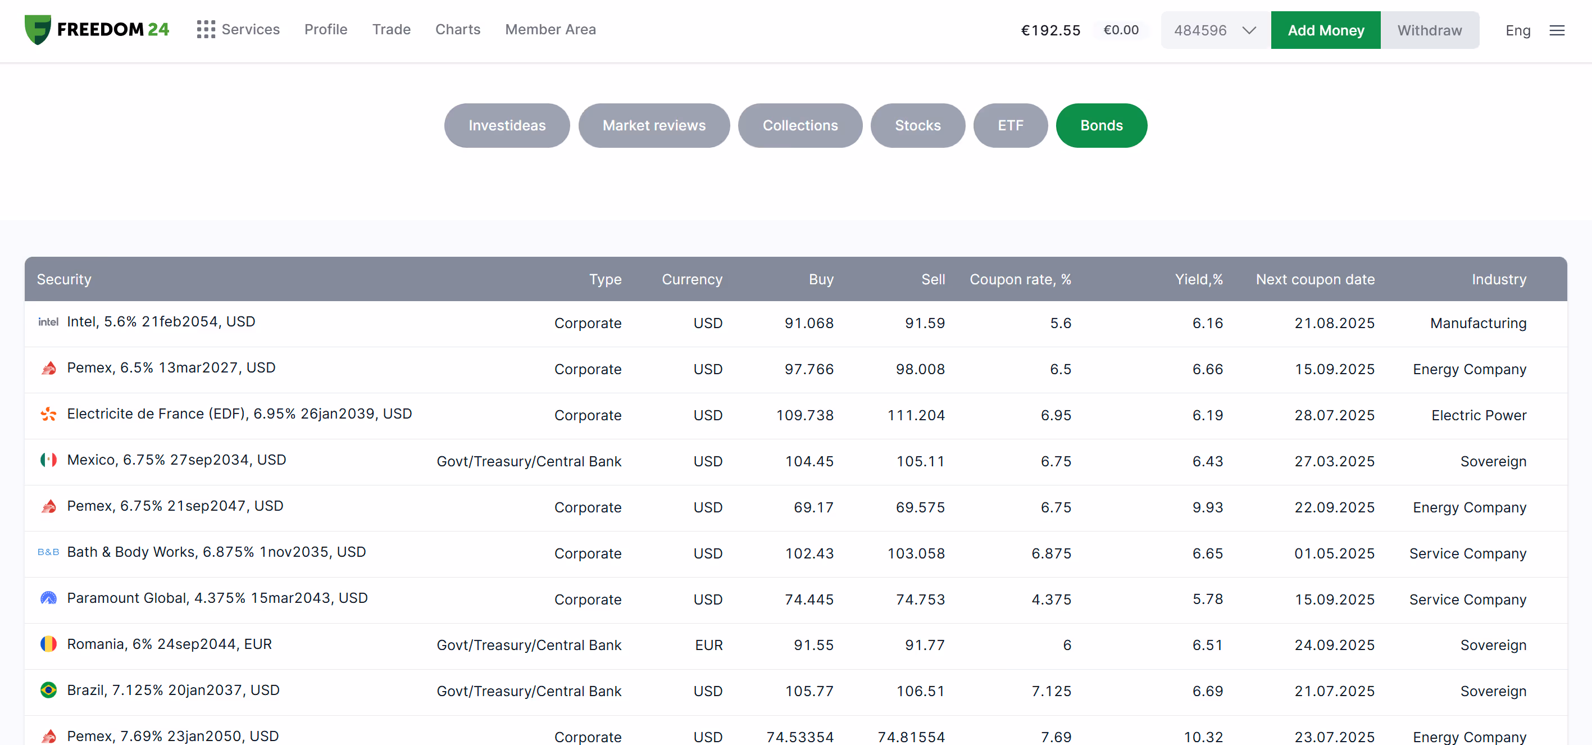Expand the account 484596 dropdown
This screenshot has width=1592, height=745.
tap(1215, 30)
